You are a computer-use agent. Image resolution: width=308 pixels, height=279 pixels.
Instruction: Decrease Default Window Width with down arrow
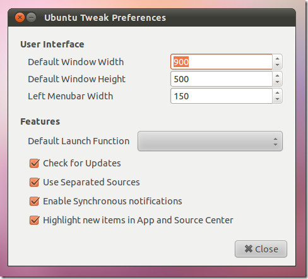pyautogui.click(x=277, y=65)
